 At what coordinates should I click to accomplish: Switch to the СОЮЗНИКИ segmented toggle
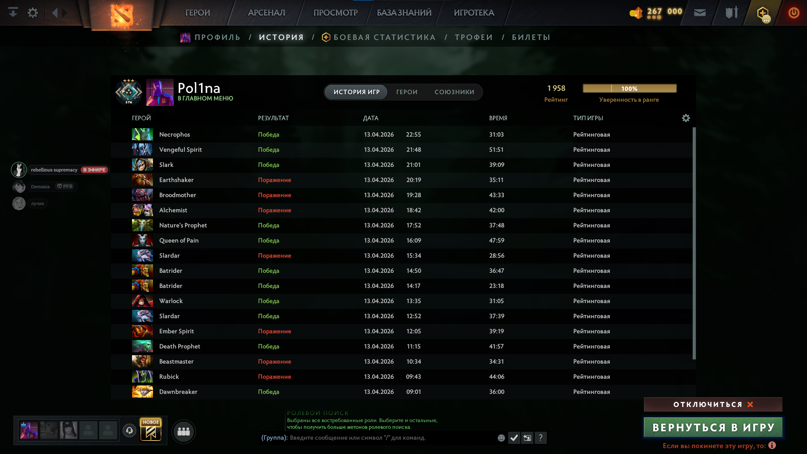tap(454, 92)
